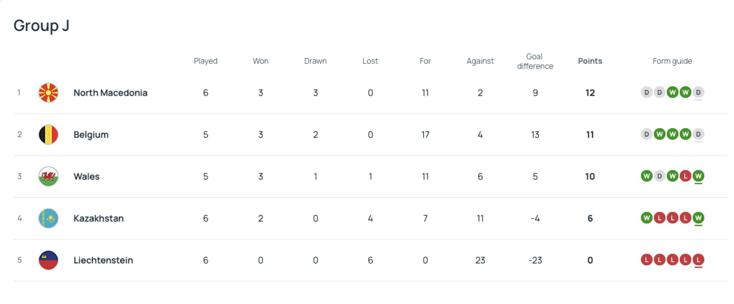Click Liechtenstein's underlined latest loss badge
This screenshot has width=734, height=304.
pyautogui.click(x=698, y=260)
